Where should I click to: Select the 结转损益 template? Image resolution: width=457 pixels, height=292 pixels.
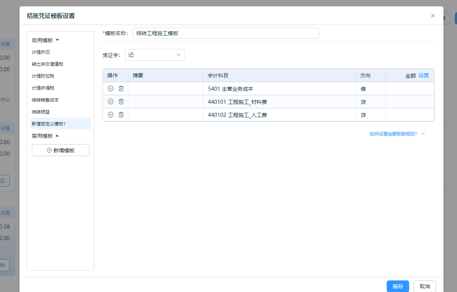pyautogui.click(x=41, y=112)
